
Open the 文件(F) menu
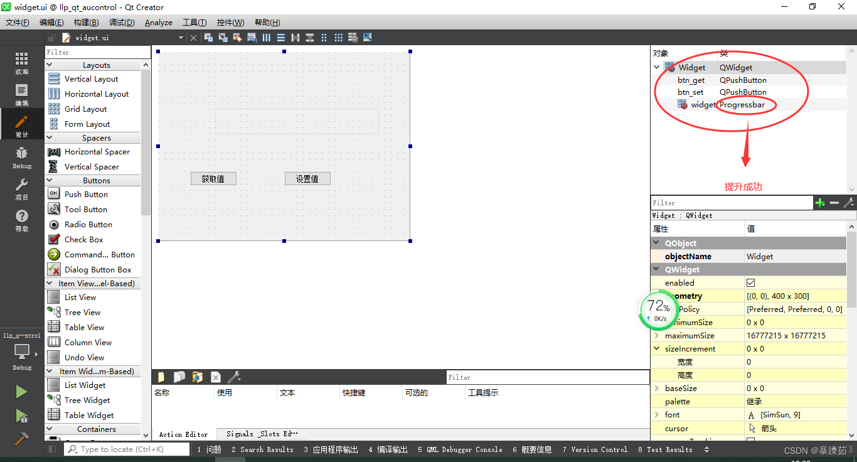pyautogui.click(x=18, y=22)
